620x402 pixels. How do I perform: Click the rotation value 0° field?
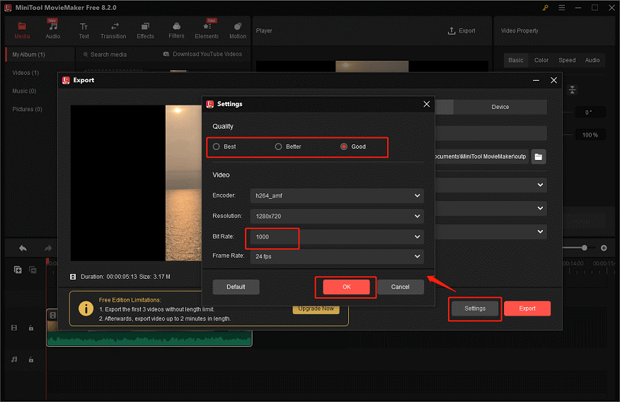click(x=590, y=113)
